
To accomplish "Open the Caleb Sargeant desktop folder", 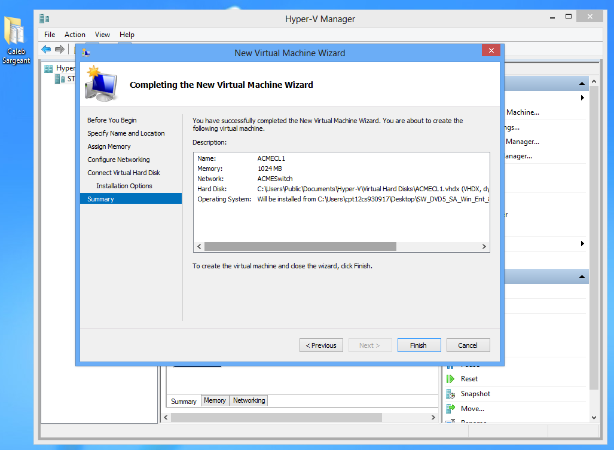I will click(x=16, y=40).
